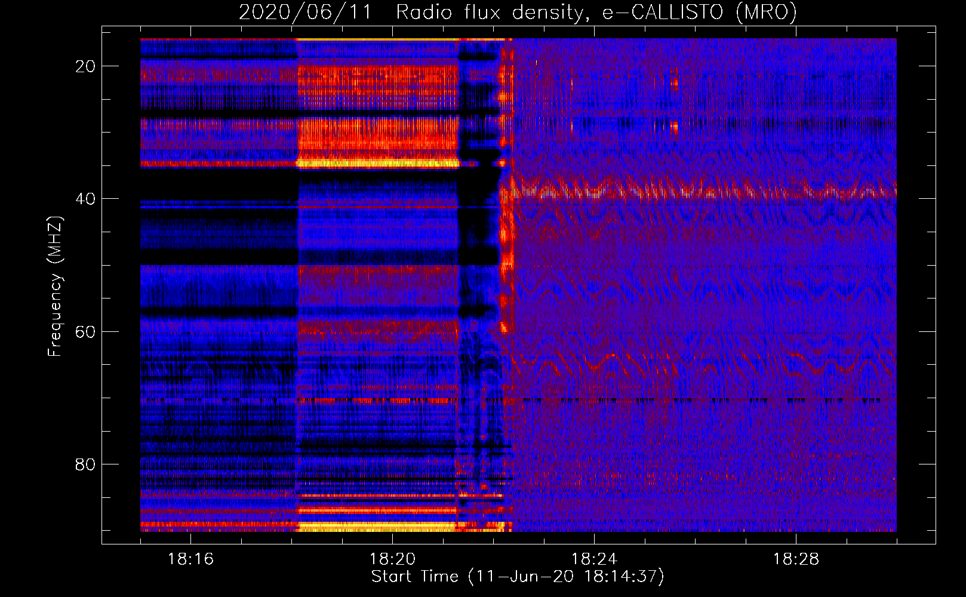Image resolution: width=966 pixels, height=597 pixels.
Task: Click the 18:28 time tick label
Action: 796,559
